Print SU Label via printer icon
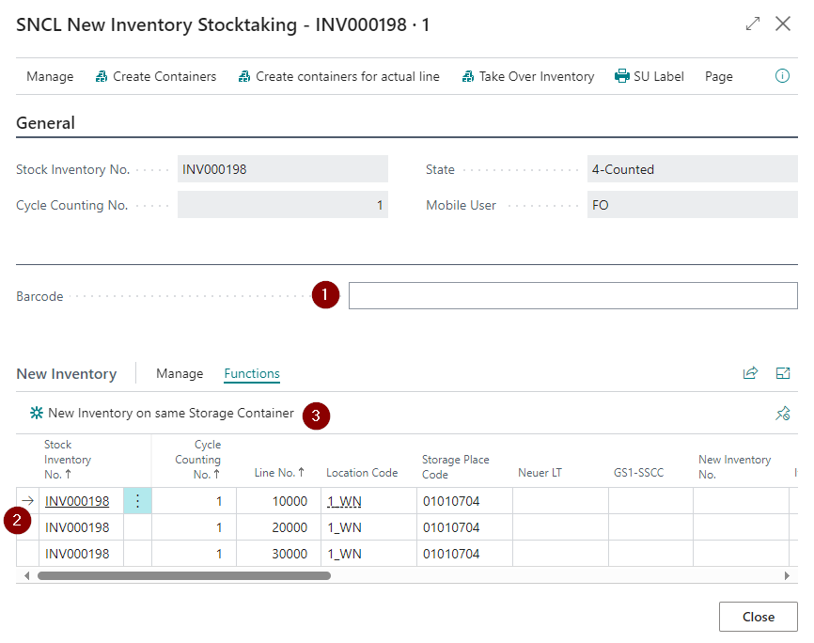The image size is (814, 643). pos(621,77)
